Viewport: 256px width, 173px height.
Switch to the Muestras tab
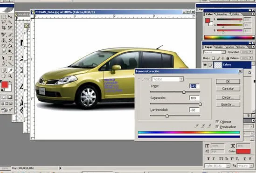point(222,14)
